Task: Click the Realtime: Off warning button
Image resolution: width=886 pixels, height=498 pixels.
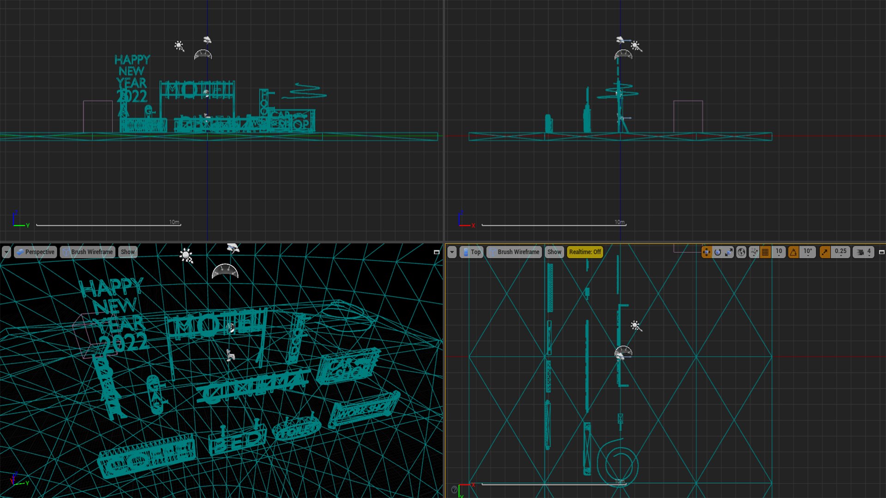Action: tap(585, 252)
